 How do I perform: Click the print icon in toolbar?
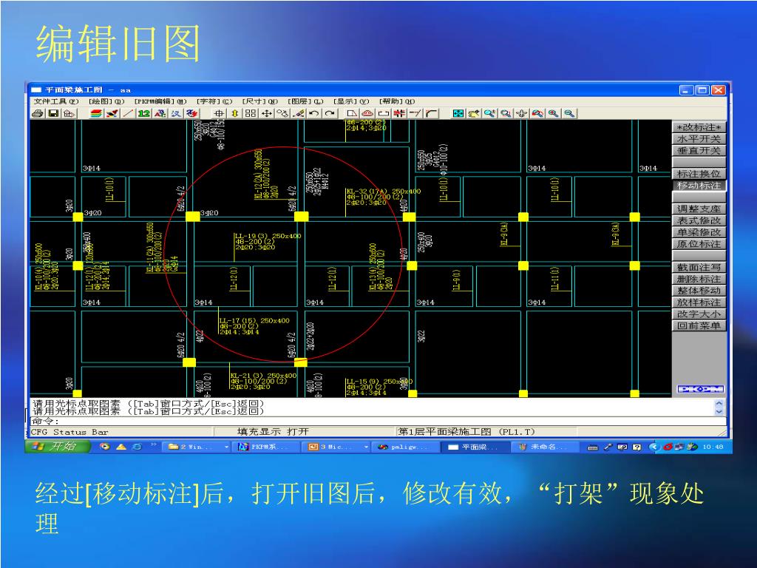point(38,113)
